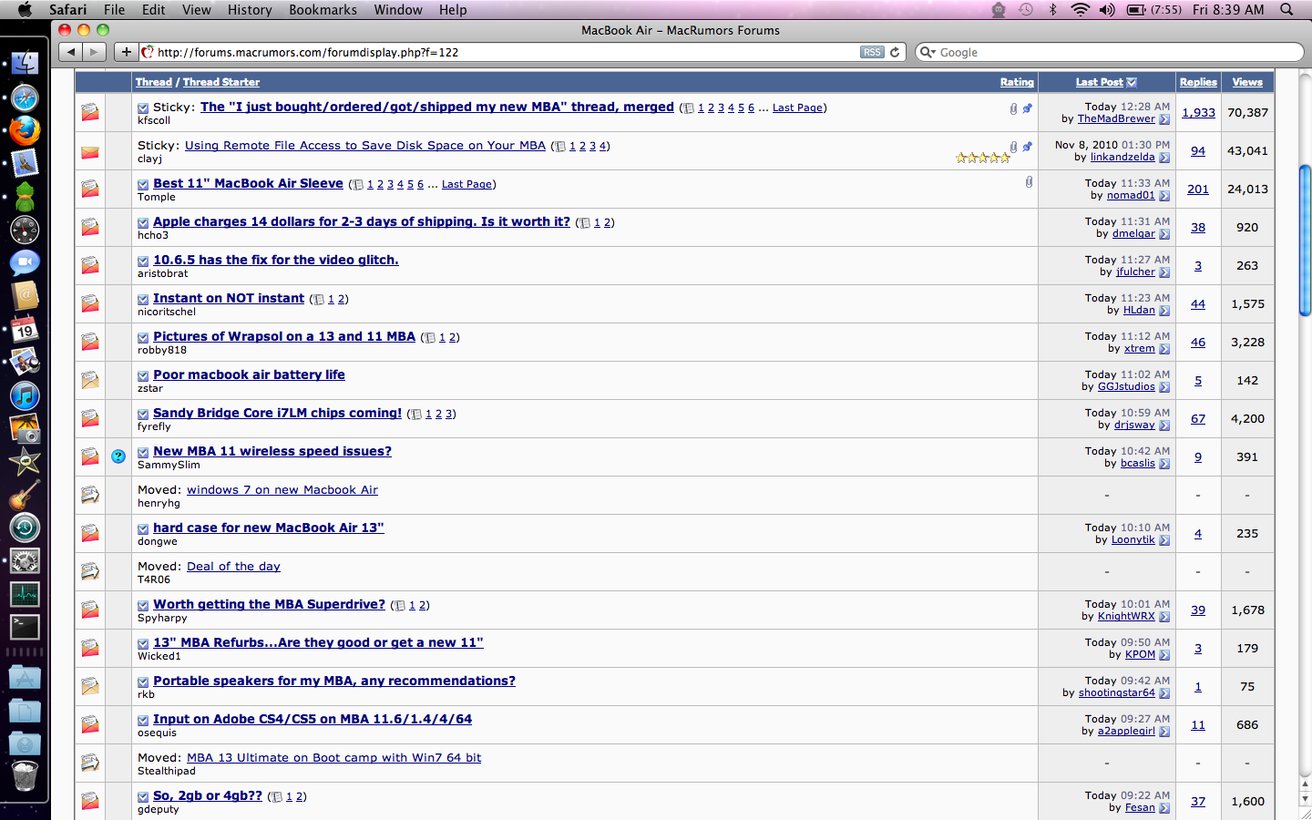Open the File menu
1312x820 pixels.
pyautogui.click(x=114, y=10)
